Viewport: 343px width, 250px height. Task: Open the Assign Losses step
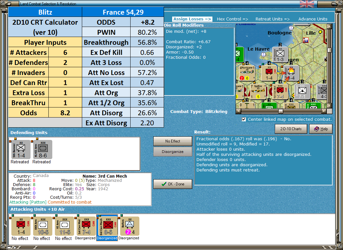tap(192, 19)
